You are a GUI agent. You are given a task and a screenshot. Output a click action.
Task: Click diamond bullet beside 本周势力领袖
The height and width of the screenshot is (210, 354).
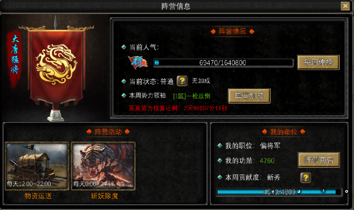tap(124, 95)
